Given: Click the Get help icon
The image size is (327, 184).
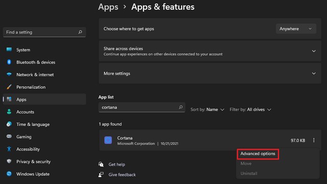Looking at the screenshot, I should click(101, 164).
